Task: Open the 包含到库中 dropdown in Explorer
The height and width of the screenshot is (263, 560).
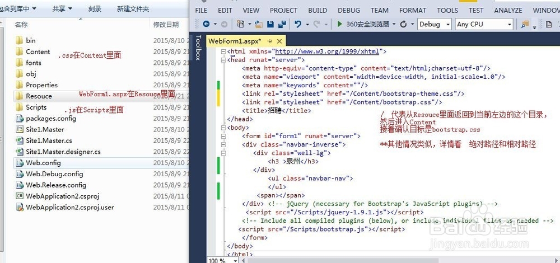Action: tap(18, 8)
